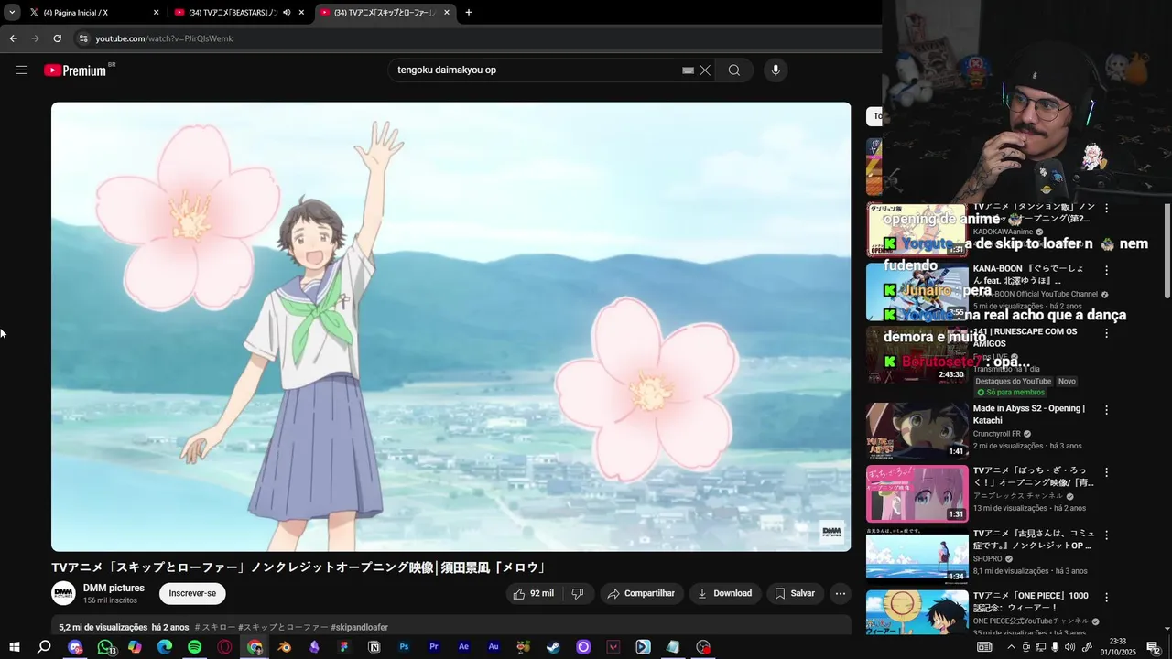
Task: Subscribe with Inscrever-se button
Action: (192, 593)
